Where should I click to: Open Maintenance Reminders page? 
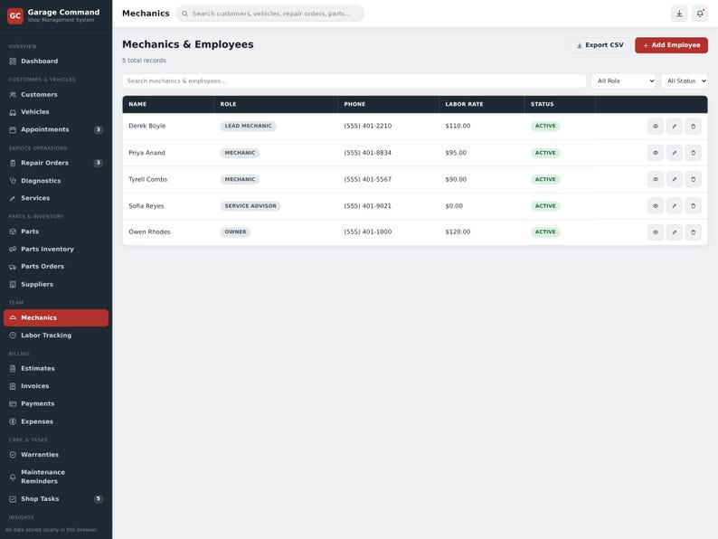(x=56, y=477)
